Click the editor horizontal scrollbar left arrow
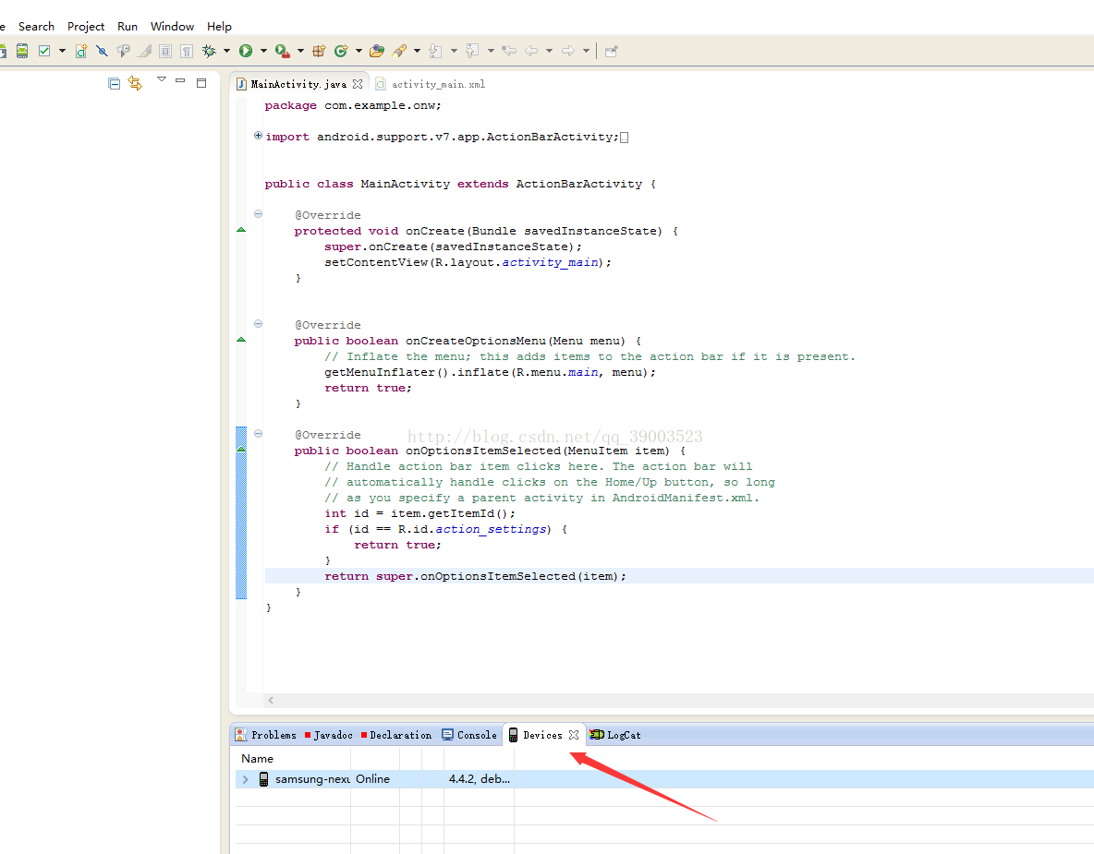Screen dimensions: 1094x854 [271, 700]
